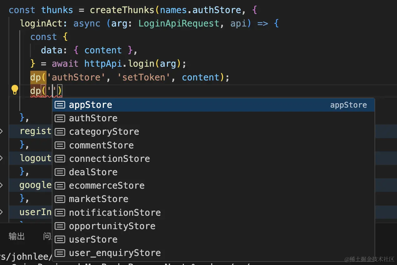Select user_enquiryStore suggestion
The image size is (397, 265).
coord(213,253)
